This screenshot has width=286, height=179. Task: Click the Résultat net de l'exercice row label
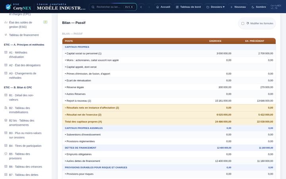(83, 115)
